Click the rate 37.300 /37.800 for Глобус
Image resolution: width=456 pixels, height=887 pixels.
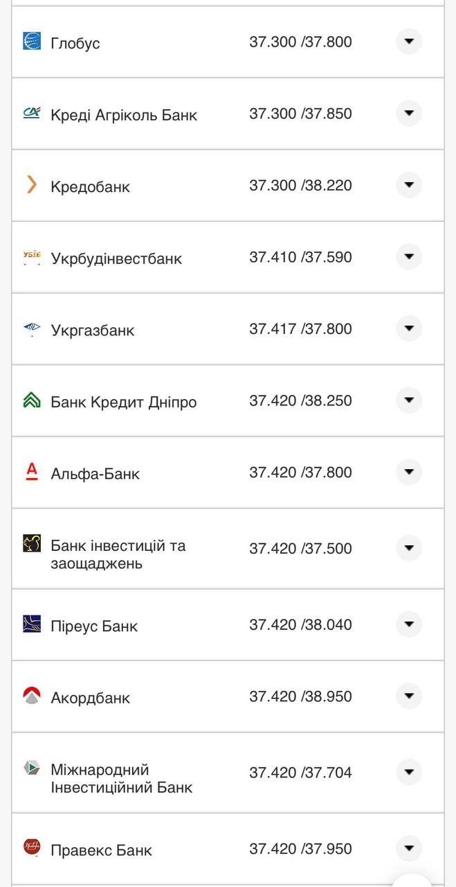[x=301, y=41]
